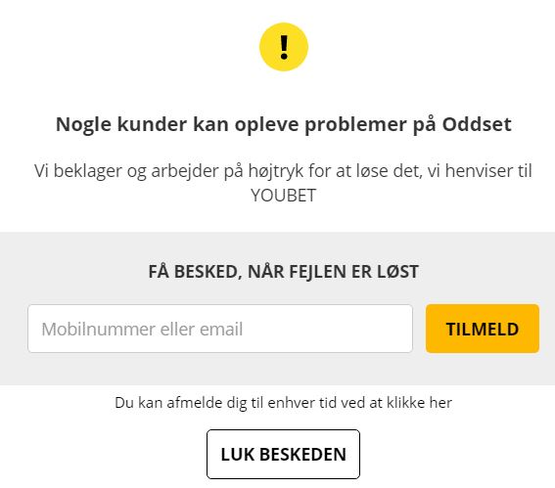Click the word 'problemer' in the bold heading
The width and height of the screenshot is (555, 488).
pos(355,125)
